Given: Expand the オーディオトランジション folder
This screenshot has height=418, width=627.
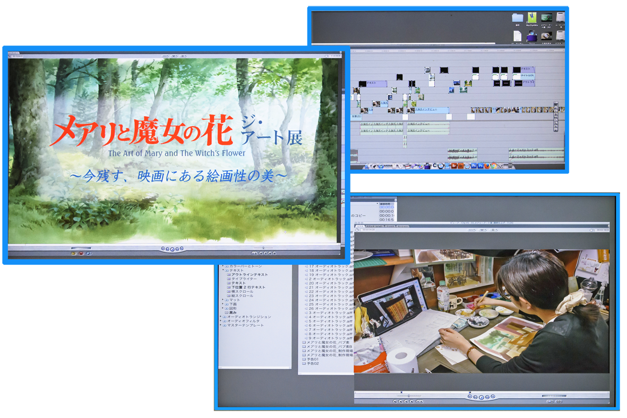Looking at the screenshot, I should (221, 317).
